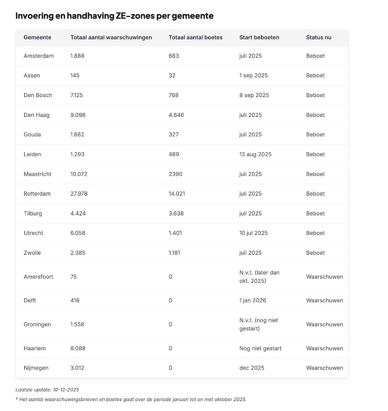Click the Gemeente column header
Image resolution: width=388 pixels, height=411 pixels.
(x=37, y=37)
